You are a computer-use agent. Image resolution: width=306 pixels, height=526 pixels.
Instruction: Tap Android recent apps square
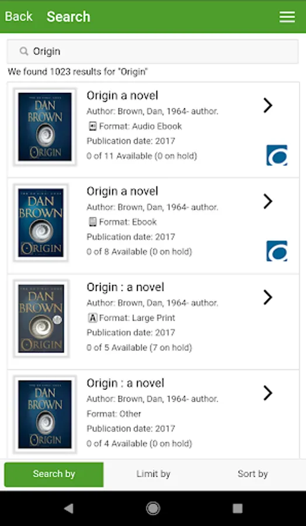[x=238, y=508]
